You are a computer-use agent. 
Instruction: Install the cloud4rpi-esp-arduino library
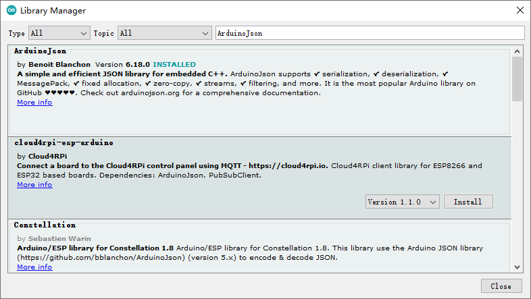[x=468, y=202]
